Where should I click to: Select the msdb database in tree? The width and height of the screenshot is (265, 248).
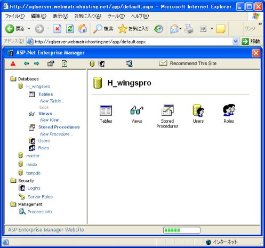(x=31, y=164)
